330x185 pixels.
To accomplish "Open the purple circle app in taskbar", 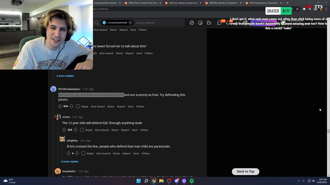I will pos(184,181).
